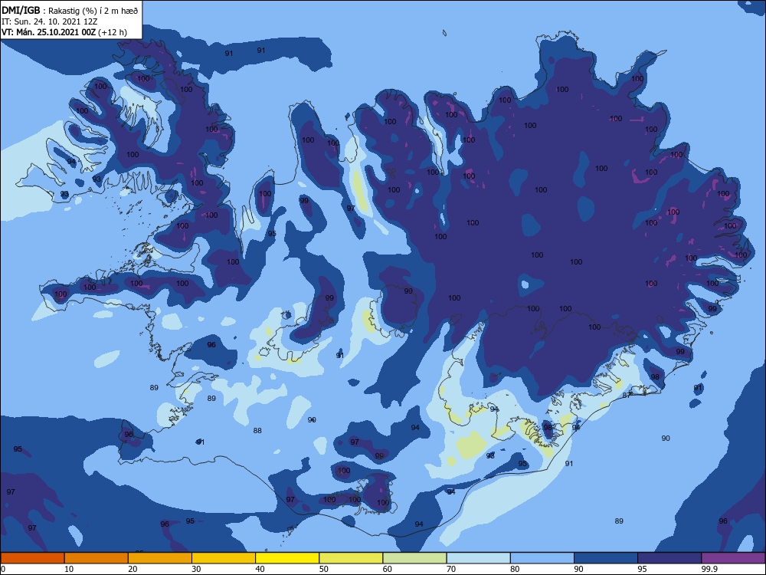Click the '10' tick label on the legend scale
Screen dimensions: 766x575
[x=69, y=569]
